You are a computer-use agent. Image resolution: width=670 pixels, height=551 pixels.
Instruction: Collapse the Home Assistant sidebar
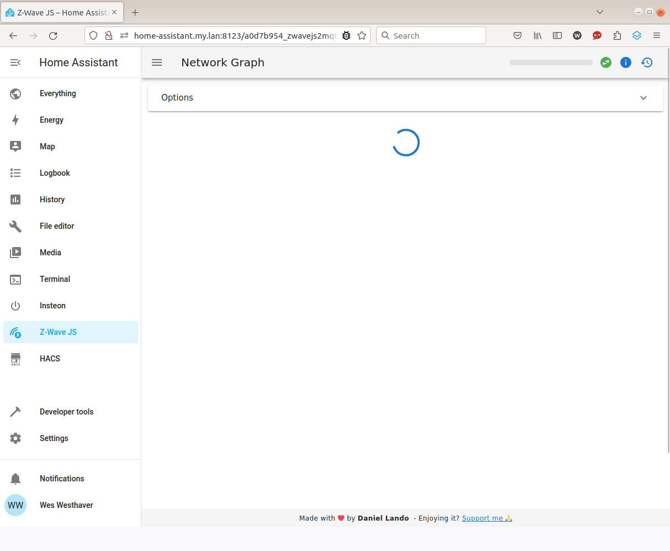pyautogui.click(x=15, y=62)
